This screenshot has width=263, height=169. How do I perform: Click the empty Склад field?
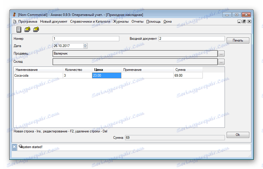click(135, 62)
